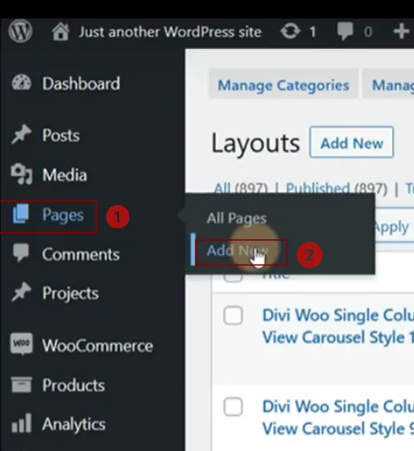Click the Apply button
The width and height of the screenshot is (414, 451).
[x=392, y=226]
